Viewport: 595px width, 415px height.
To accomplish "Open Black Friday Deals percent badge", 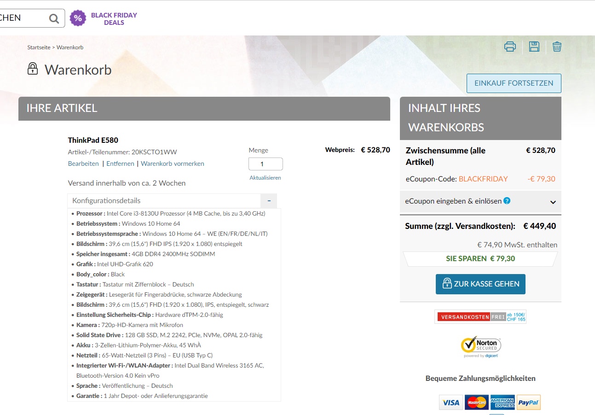I will [x=78, y=18].
